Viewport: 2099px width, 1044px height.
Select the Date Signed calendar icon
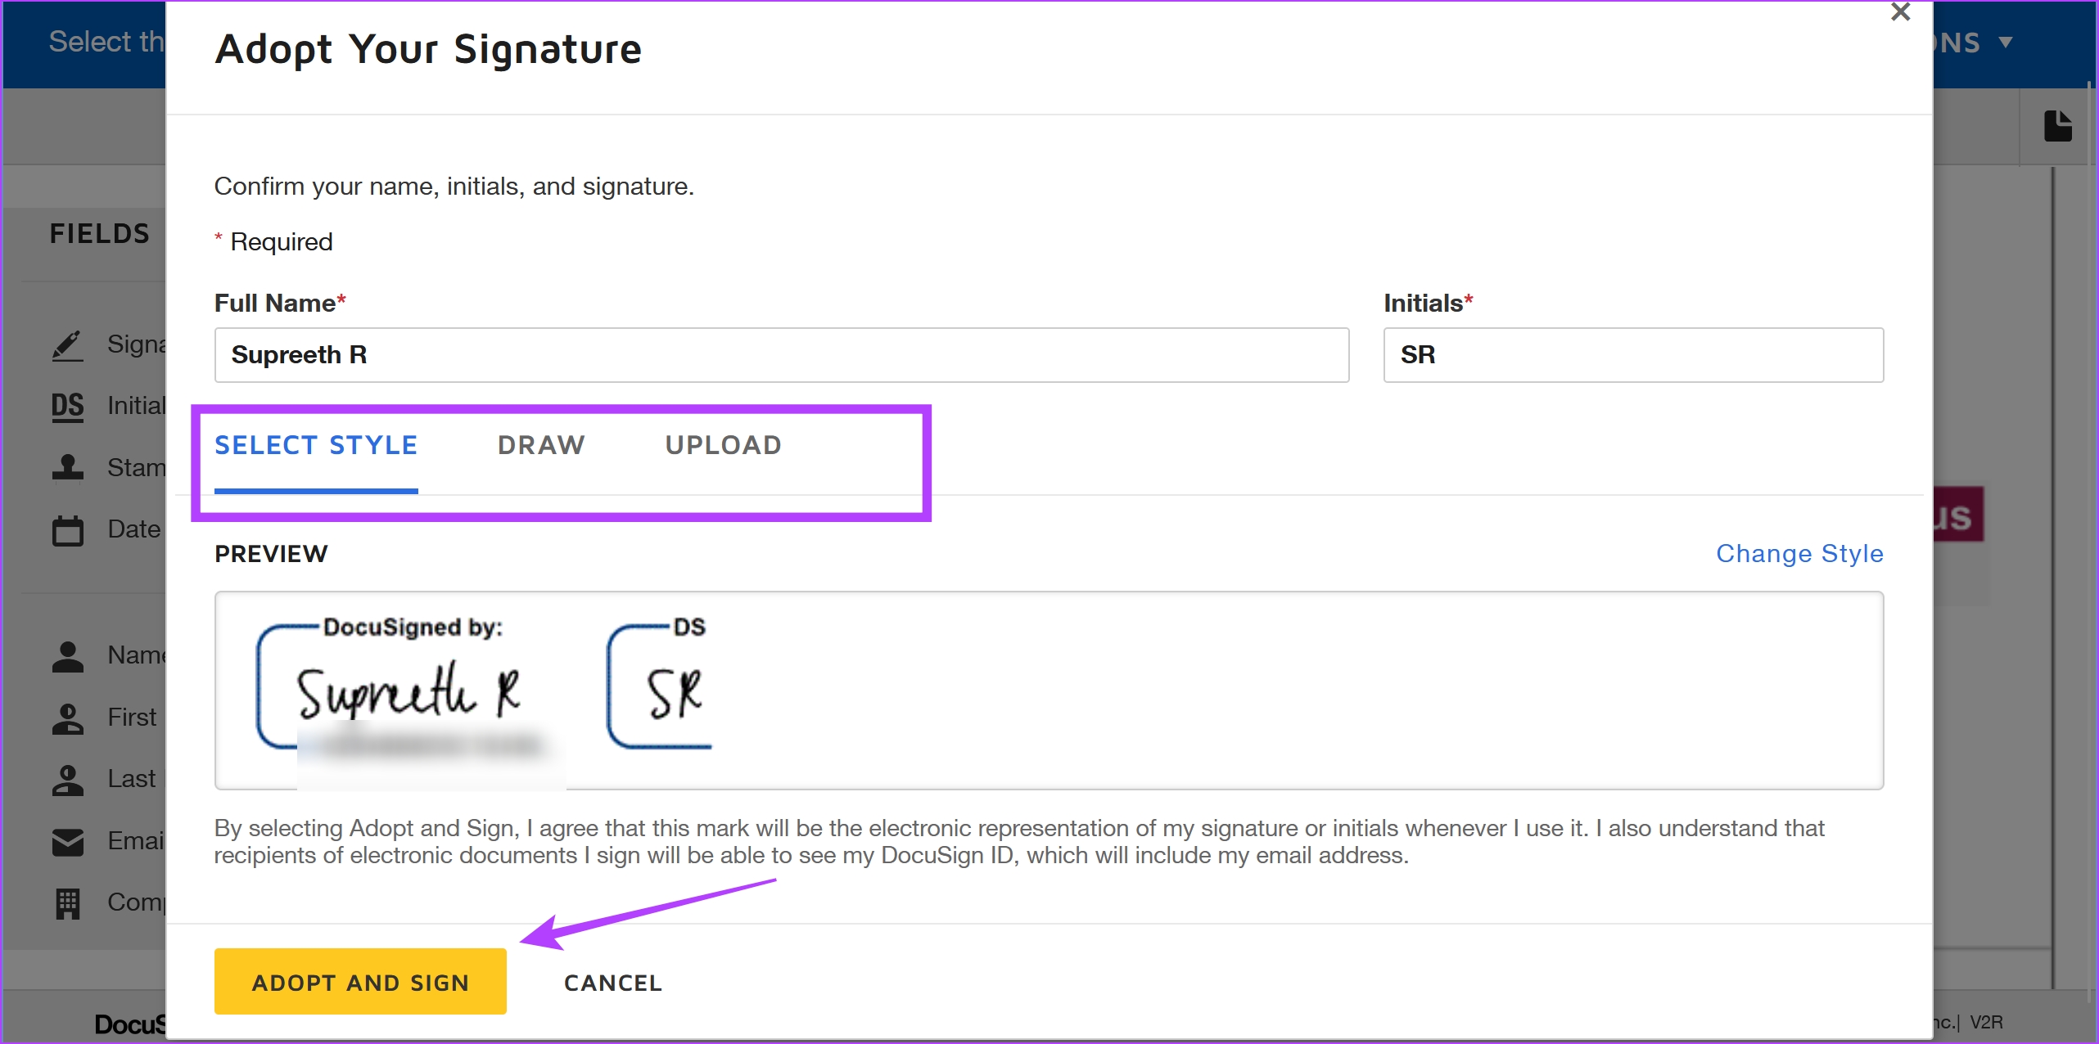(x=68, y=530)
